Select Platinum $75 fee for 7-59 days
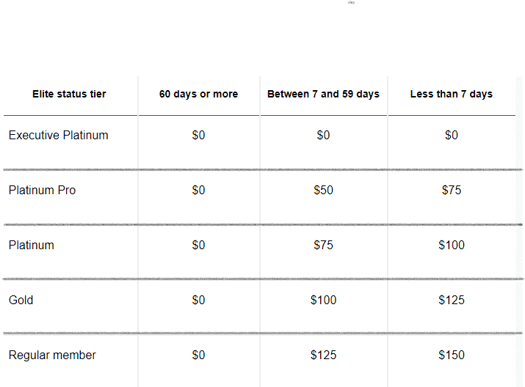The image size is (525, 387). [323, 245]
